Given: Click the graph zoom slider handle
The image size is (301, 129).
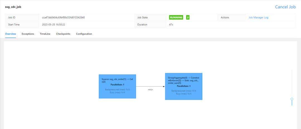Looking at the screenshot, I should click(292, 99).
